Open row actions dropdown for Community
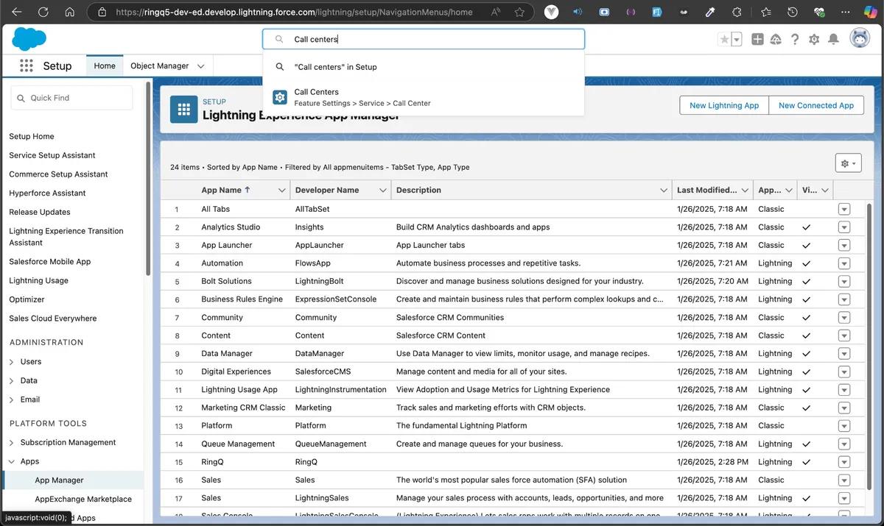The width and height of the screenshot is (884, 526). click(844, 318)
